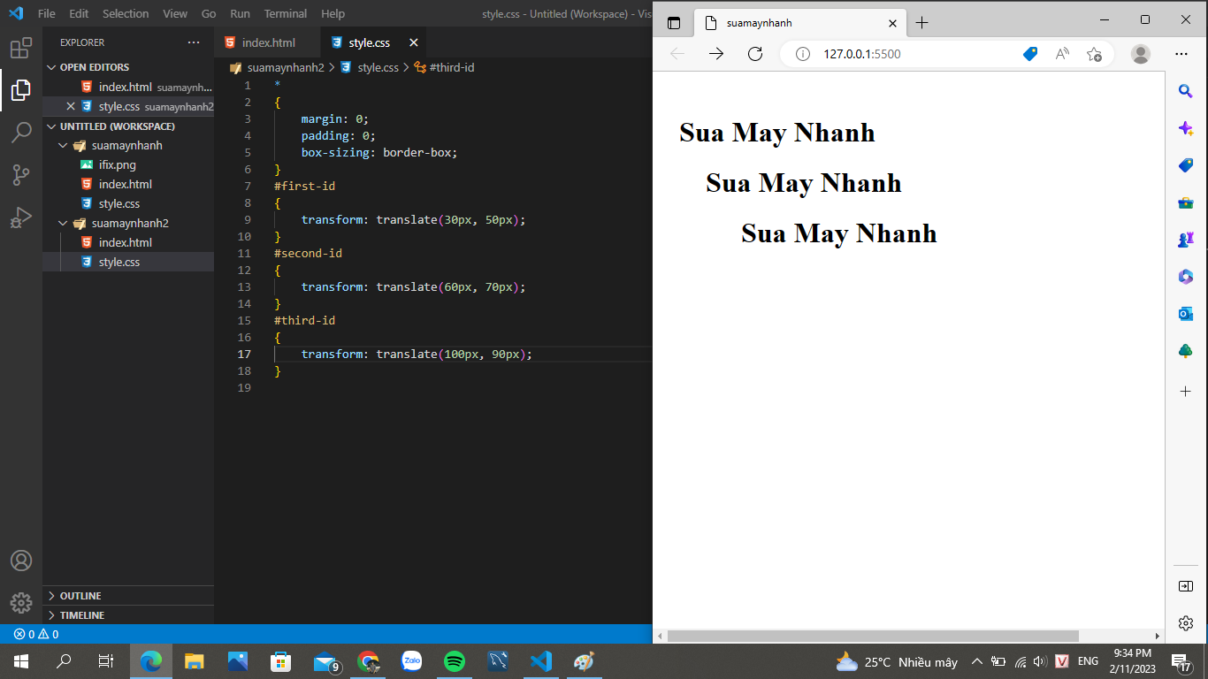This screenshot has width=1208, height=679.
Task: Click the browser Back arrow
Action: click(677, 54)
